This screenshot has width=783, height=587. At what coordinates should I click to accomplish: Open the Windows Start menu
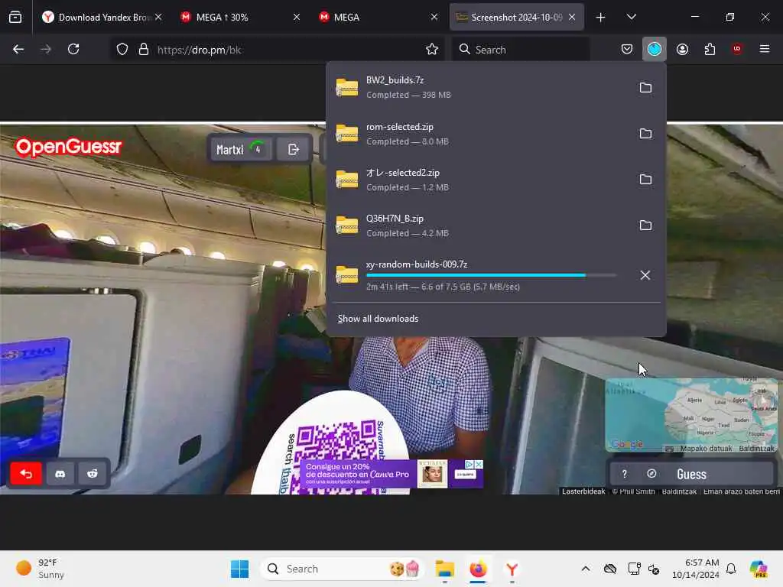[239, 569]
